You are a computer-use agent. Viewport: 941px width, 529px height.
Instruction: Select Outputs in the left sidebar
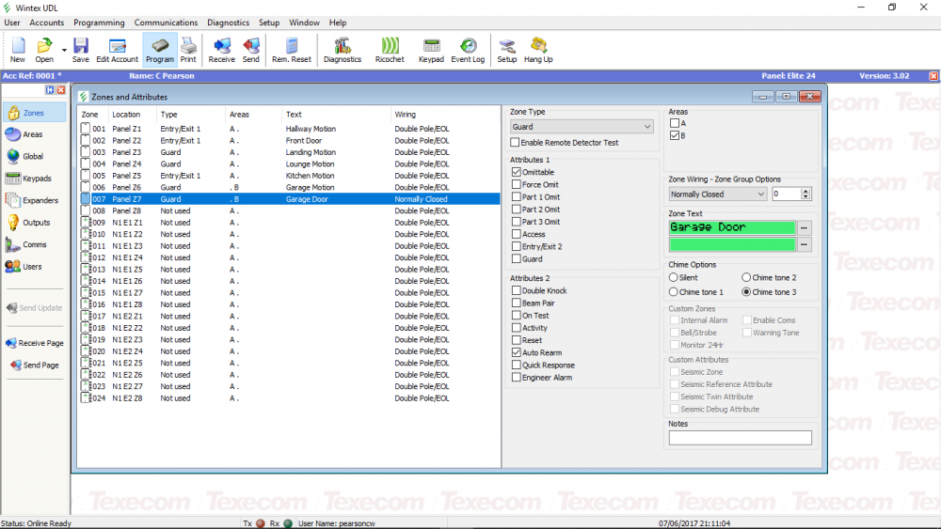click(x=35, y=223)
